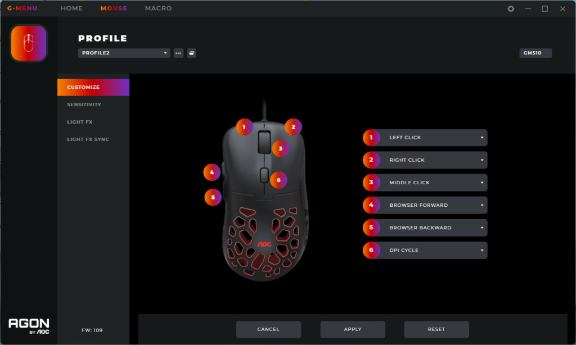Viewport: 576px width, 345px height.
Task: Click DPI button marker 6 on mouse
Action: click(278, 180)
